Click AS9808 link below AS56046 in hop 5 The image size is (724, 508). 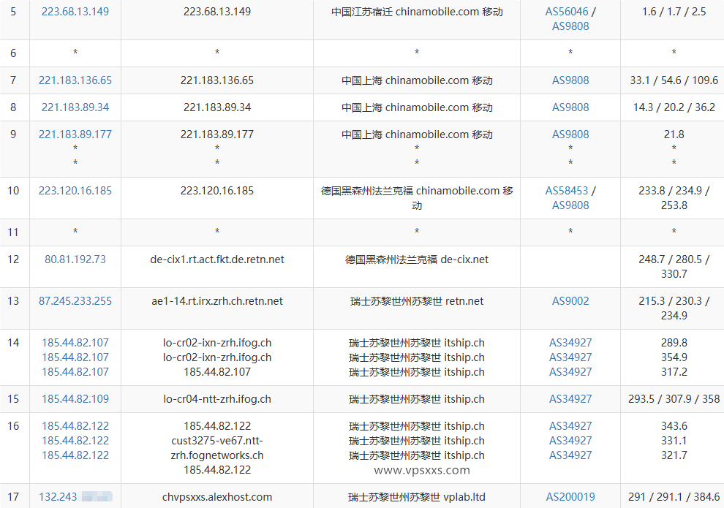coord(570,26)
